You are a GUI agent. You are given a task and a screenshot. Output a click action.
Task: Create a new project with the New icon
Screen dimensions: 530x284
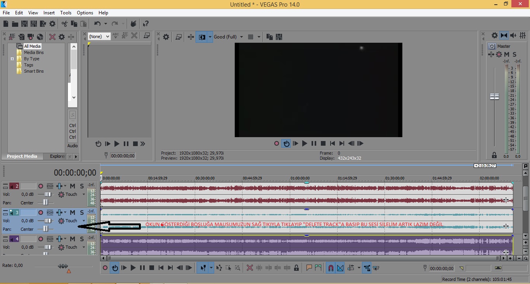[x=6, y=24]
